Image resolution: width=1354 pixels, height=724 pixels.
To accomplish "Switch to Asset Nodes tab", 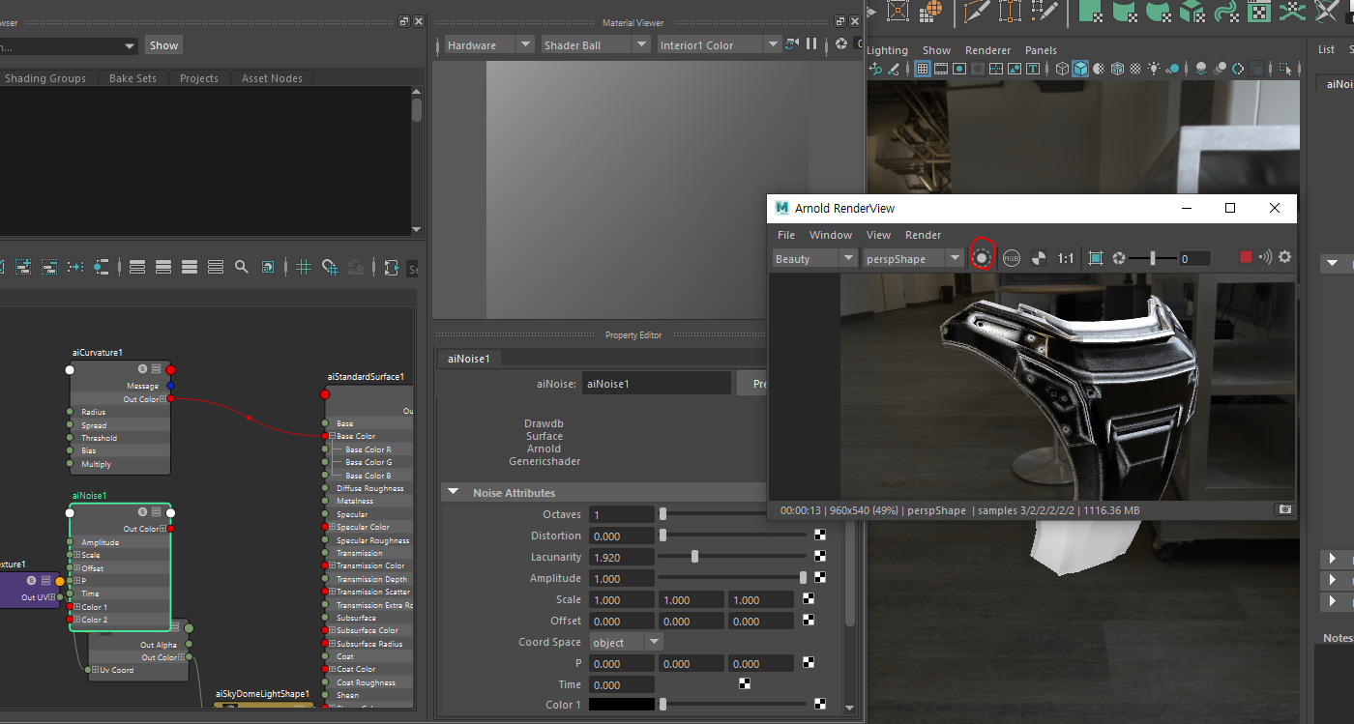I will pos(272,78).
